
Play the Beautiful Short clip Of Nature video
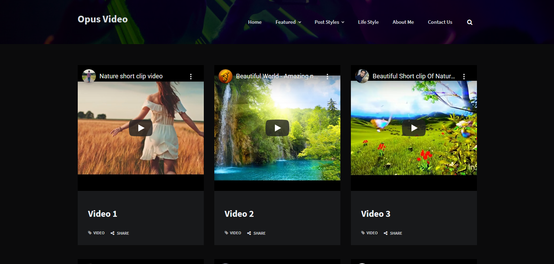tap(414, 128)
